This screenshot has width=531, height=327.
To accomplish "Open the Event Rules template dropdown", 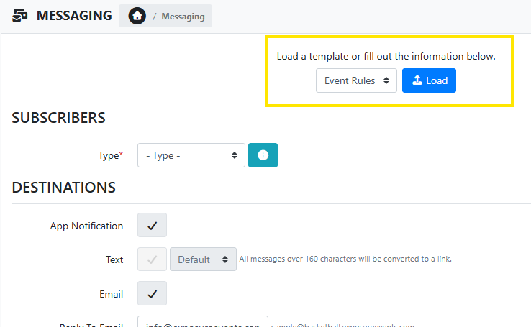I will click(356, 80).
